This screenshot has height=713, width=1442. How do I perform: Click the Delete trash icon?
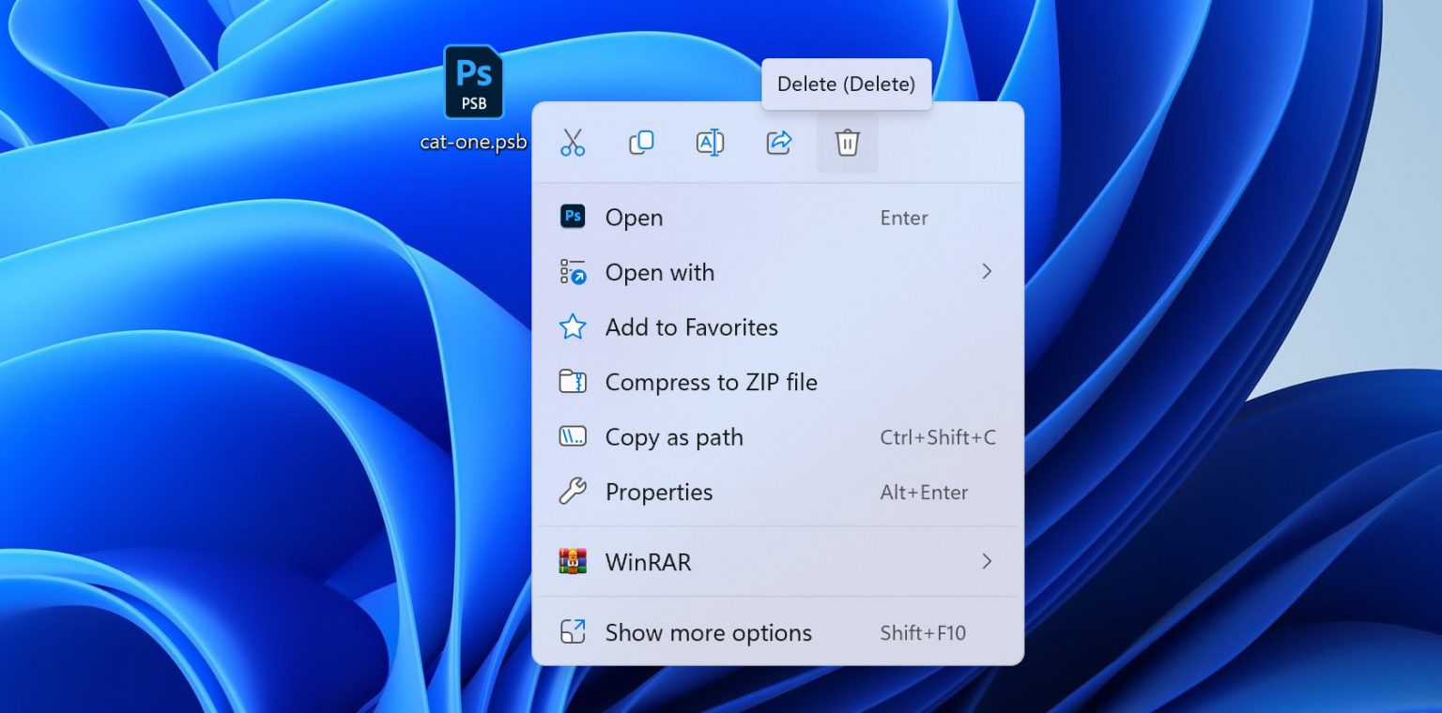coord(847,143)
